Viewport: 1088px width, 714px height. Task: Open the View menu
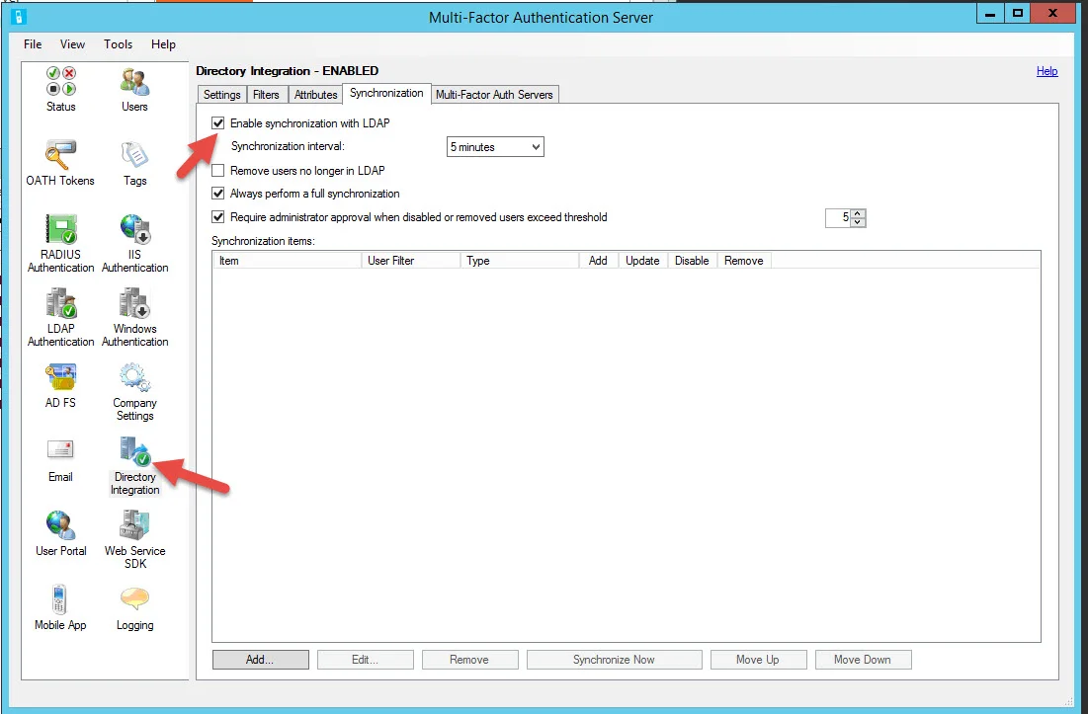72,44
